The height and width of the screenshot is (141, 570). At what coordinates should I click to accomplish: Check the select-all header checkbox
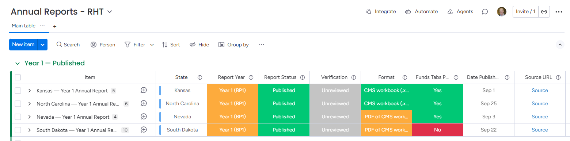tap(18, 77)
